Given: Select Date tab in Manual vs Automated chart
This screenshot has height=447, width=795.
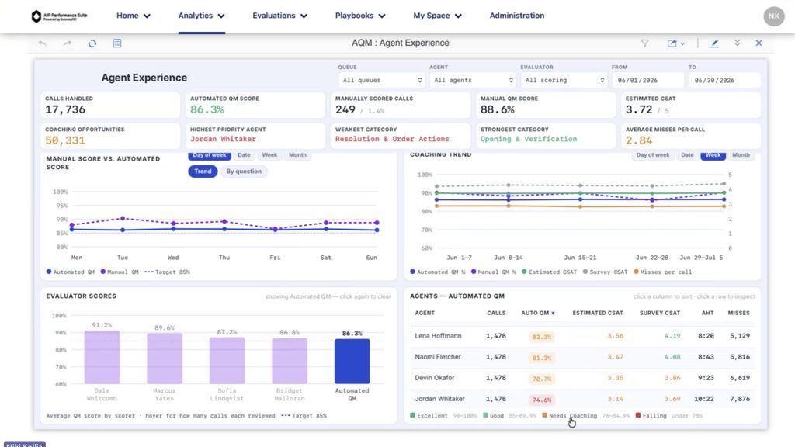Looking at the screenshot, I should click(x=244, y=155).
